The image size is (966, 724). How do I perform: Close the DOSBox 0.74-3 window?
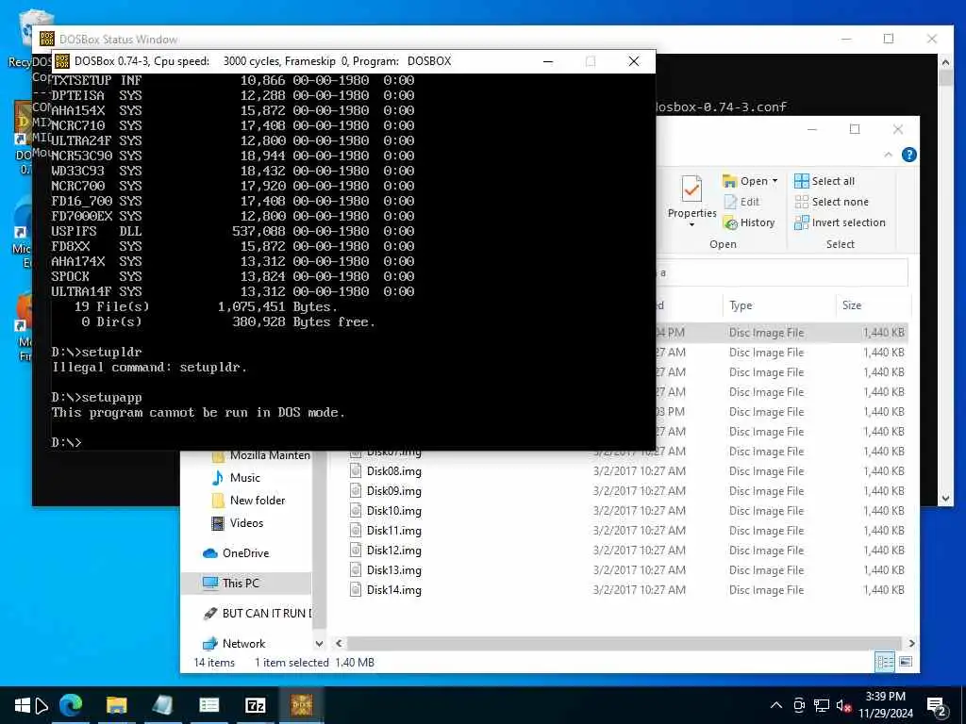pos(633,61)
